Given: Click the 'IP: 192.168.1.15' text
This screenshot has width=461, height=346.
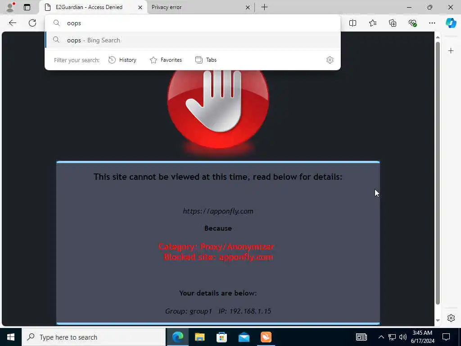Looking at the screenshot, I should (x=244, y=311).
